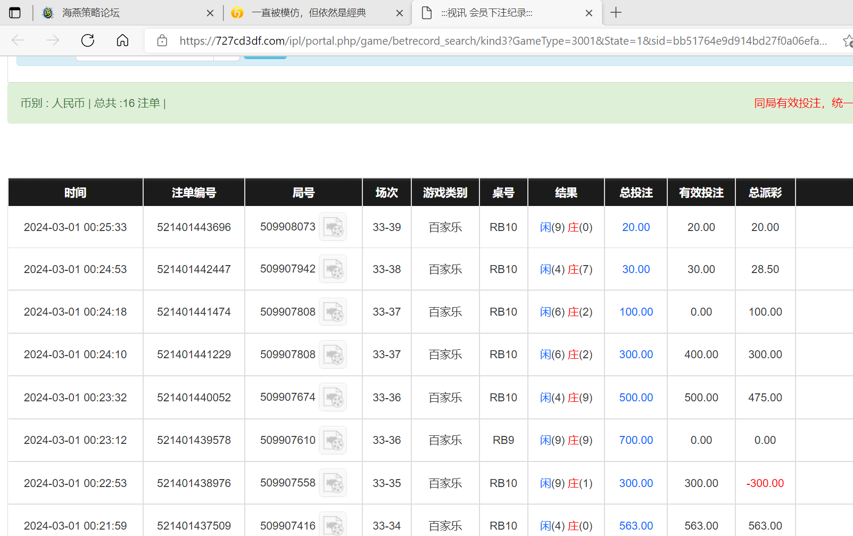Click the 桌号 column header
Viewport: 853px width, 536px height.
503,193
